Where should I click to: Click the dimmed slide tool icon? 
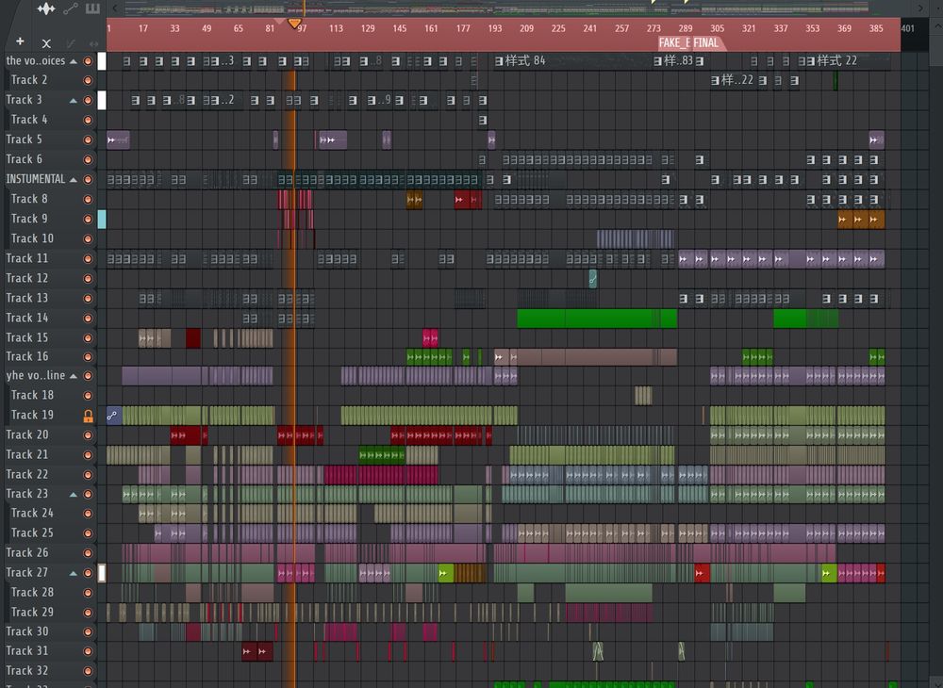pos(71,43)
